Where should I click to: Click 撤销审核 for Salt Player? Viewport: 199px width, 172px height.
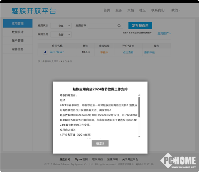(x=149, y=52)
